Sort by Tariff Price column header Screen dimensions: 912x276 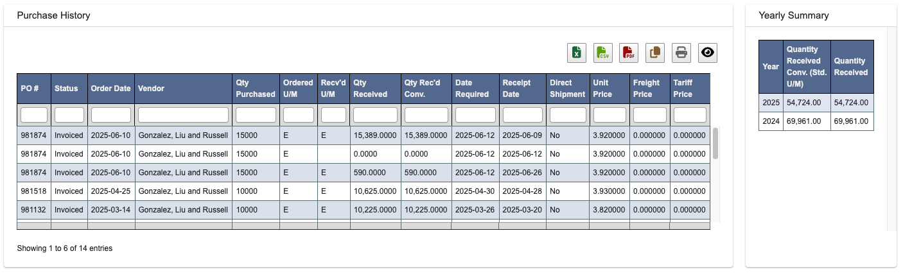[690, 89]
